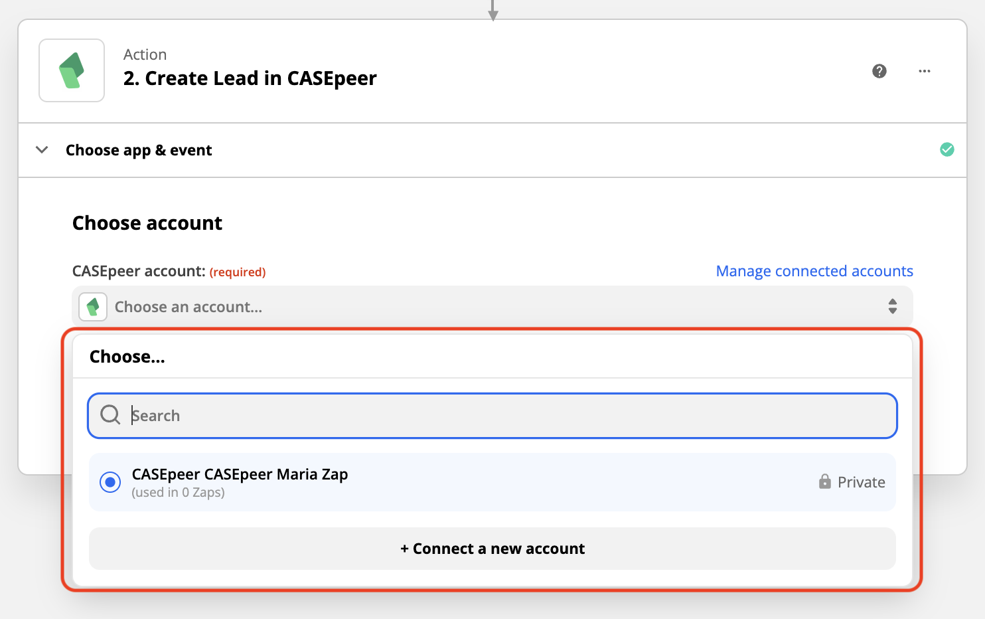Click CASEpeer CASEpeer Maria Zap account name

point(240,474)
